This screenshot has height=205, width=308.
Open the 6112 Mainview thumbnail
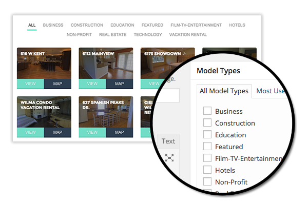(106, 64)
